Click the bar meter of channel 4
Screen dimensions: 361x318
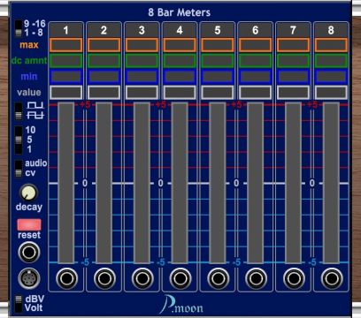180,183
